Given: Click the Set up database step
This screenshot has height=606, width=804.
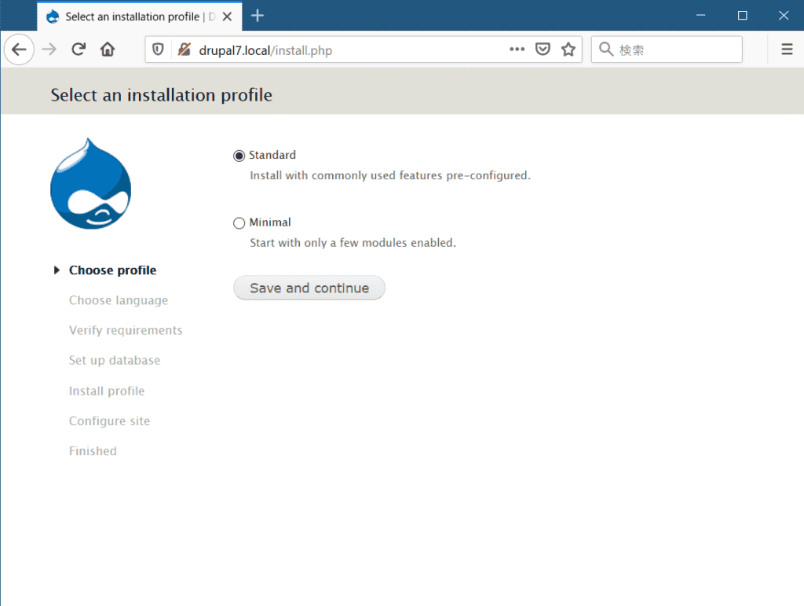Looking at the screenshot, I should 115,360.
